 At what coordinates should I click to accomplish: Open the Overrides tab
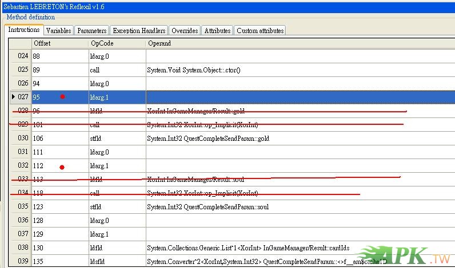185,31
